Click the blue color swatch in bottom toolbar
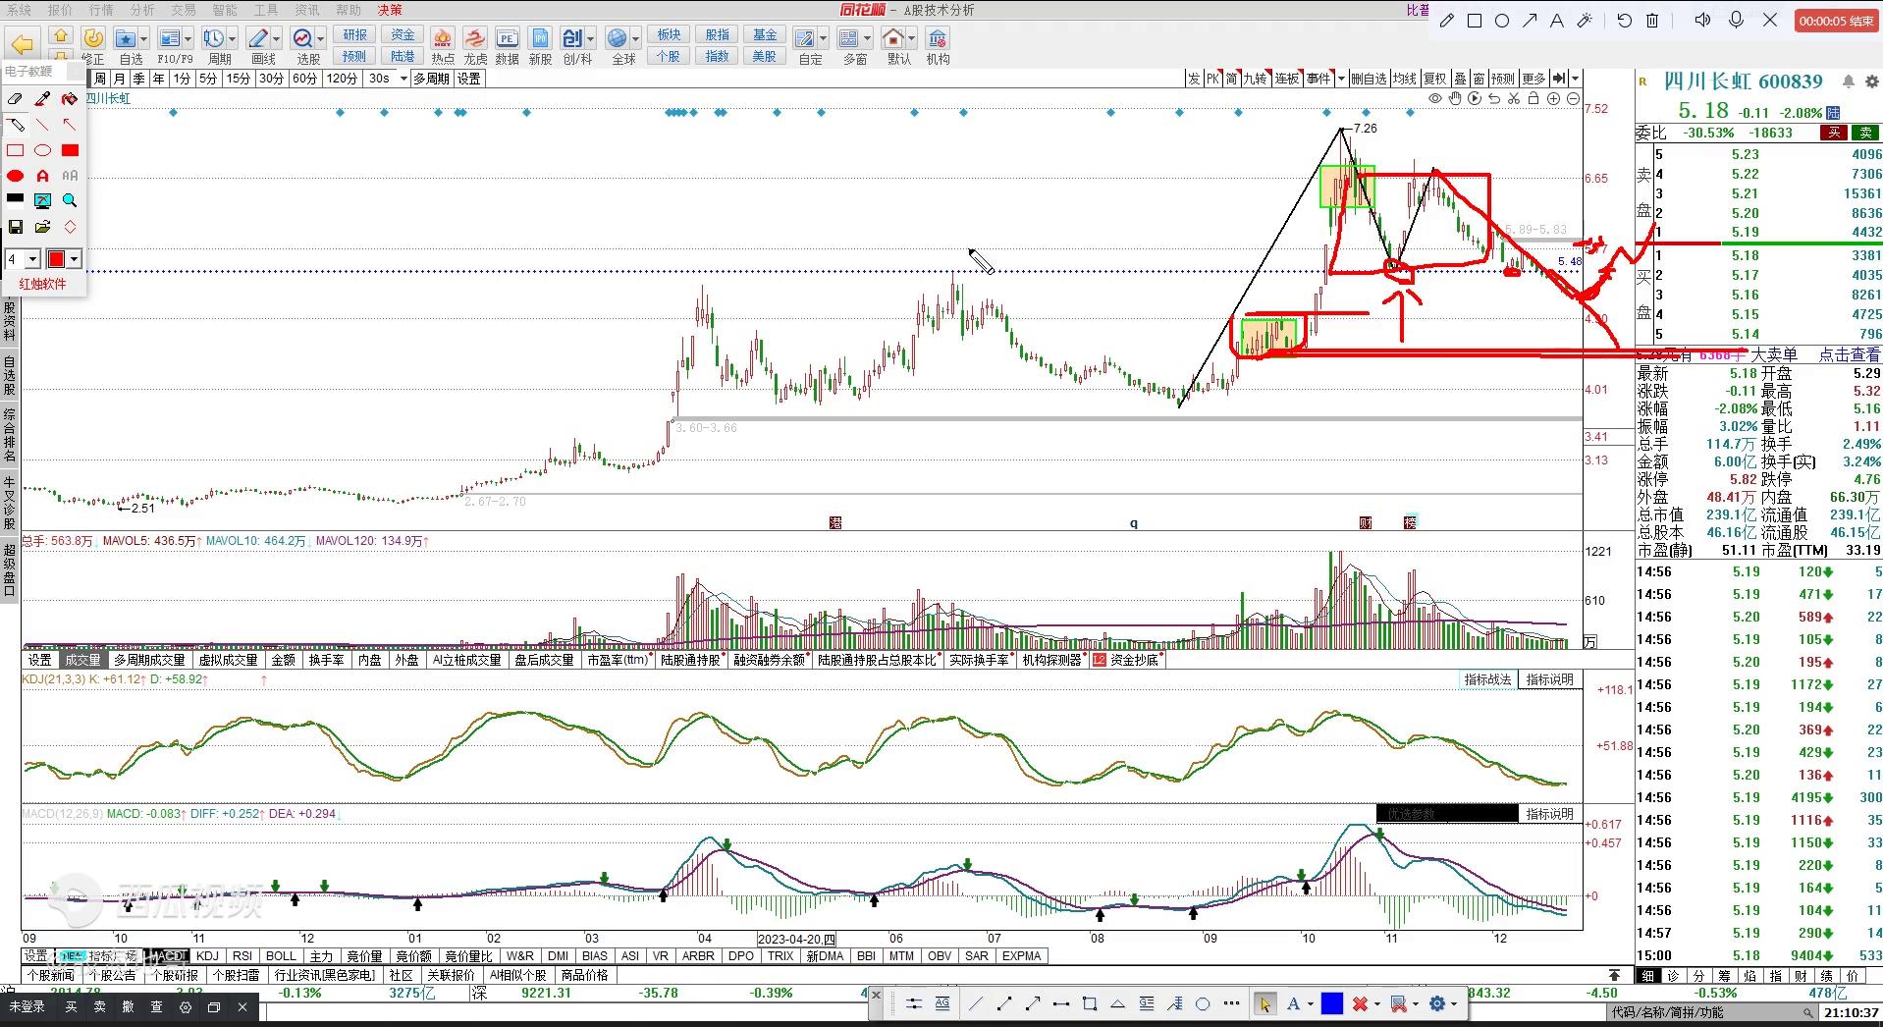Image resolution: width=1883 pixels, height=1027 pixels. click(1331, 1003)
